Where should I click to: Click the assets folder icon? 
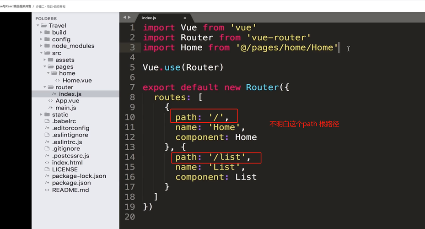[x=51, y=60]
